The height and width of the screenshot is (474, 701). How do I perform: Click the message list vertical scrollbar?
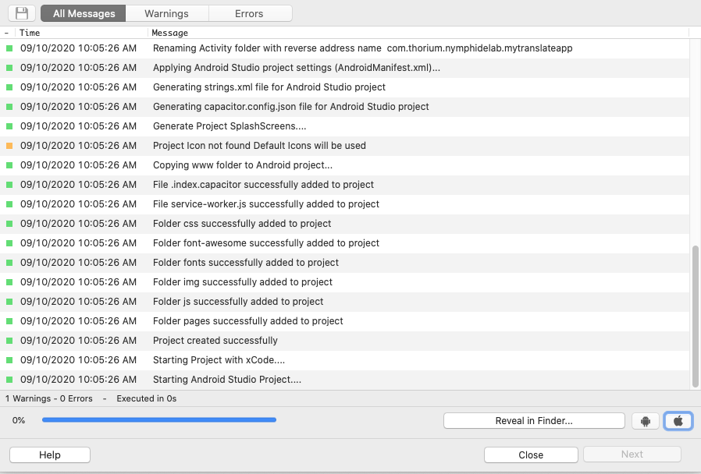(x=696, y=316)
